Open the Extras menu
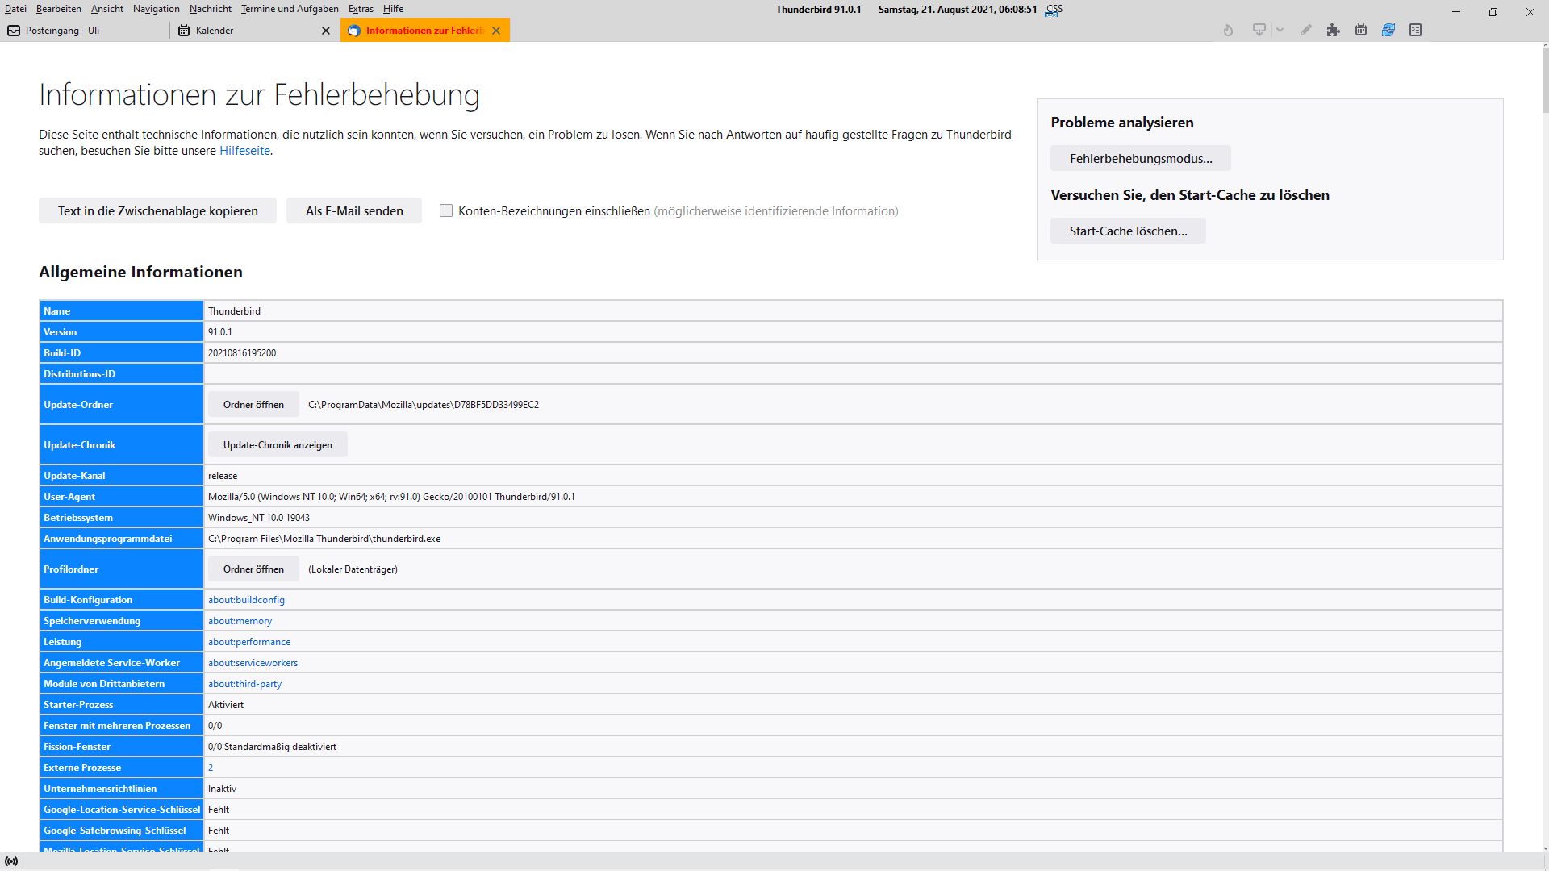Screen dimensions: 1549x871 click(x=361, y=9)
